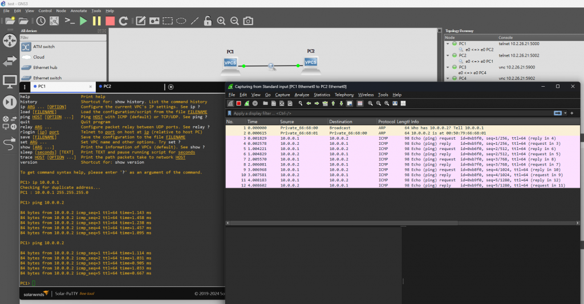Zoom out on the GNS3 workspace
Image resolution: width=584 pixels, height=304 pixels.
[234, 21]
